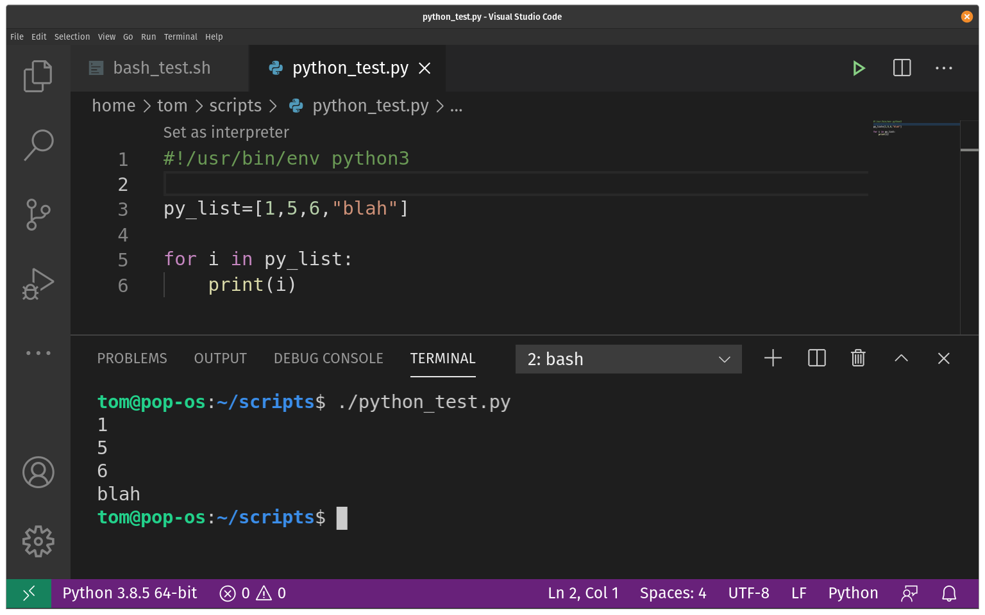This screenshot has width=985, height=615.
Task: Open the notifications bell in status bar
Action: (949, 593)
